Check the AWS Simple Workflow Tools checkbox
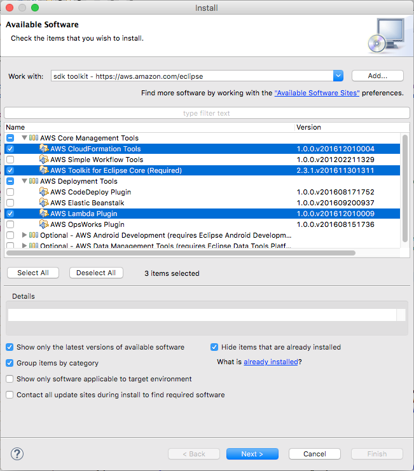The height and width of the screenshot is (471, 414). [x=10, y=160]
